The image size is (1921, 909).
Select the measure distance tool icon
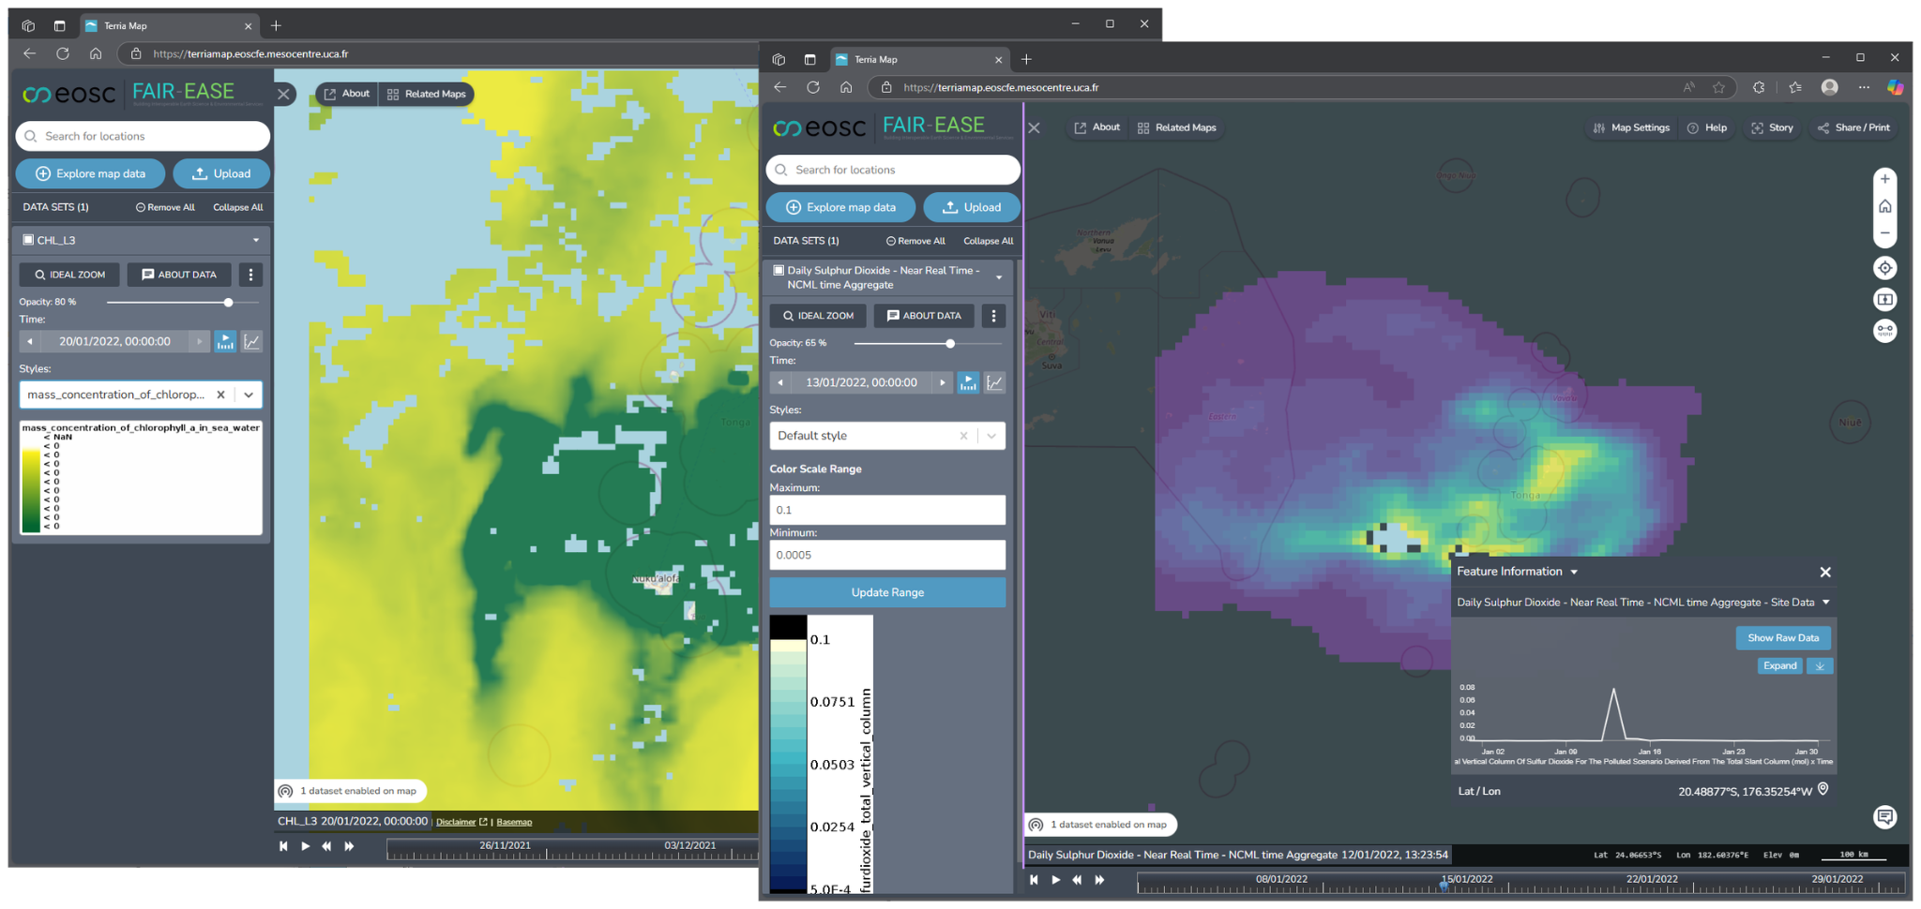[x=1885, y=330]
